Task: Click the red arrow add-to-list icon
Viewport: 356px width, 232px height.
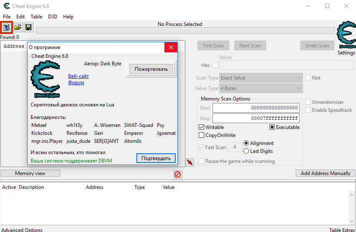Action: (x=190, y=162)
